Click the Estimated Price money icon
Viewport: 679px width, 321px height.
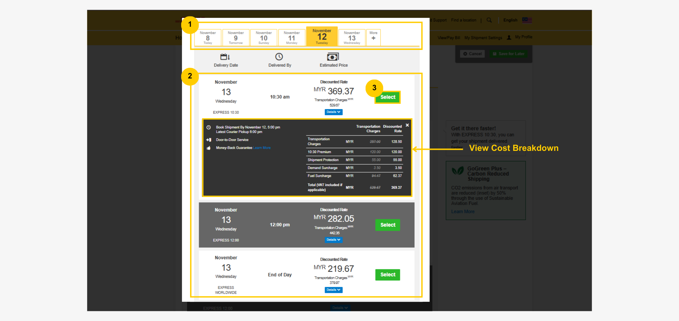point(333,57)
